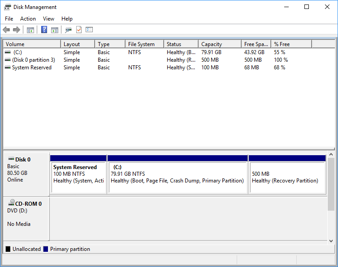Click the Disk 0 Basic 80.50 GB label
Screen dimensions: 338x267
[26, 174]
